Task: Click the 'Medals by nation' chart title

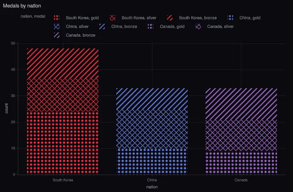Action: pyautogui.click(x=22, y=6)
